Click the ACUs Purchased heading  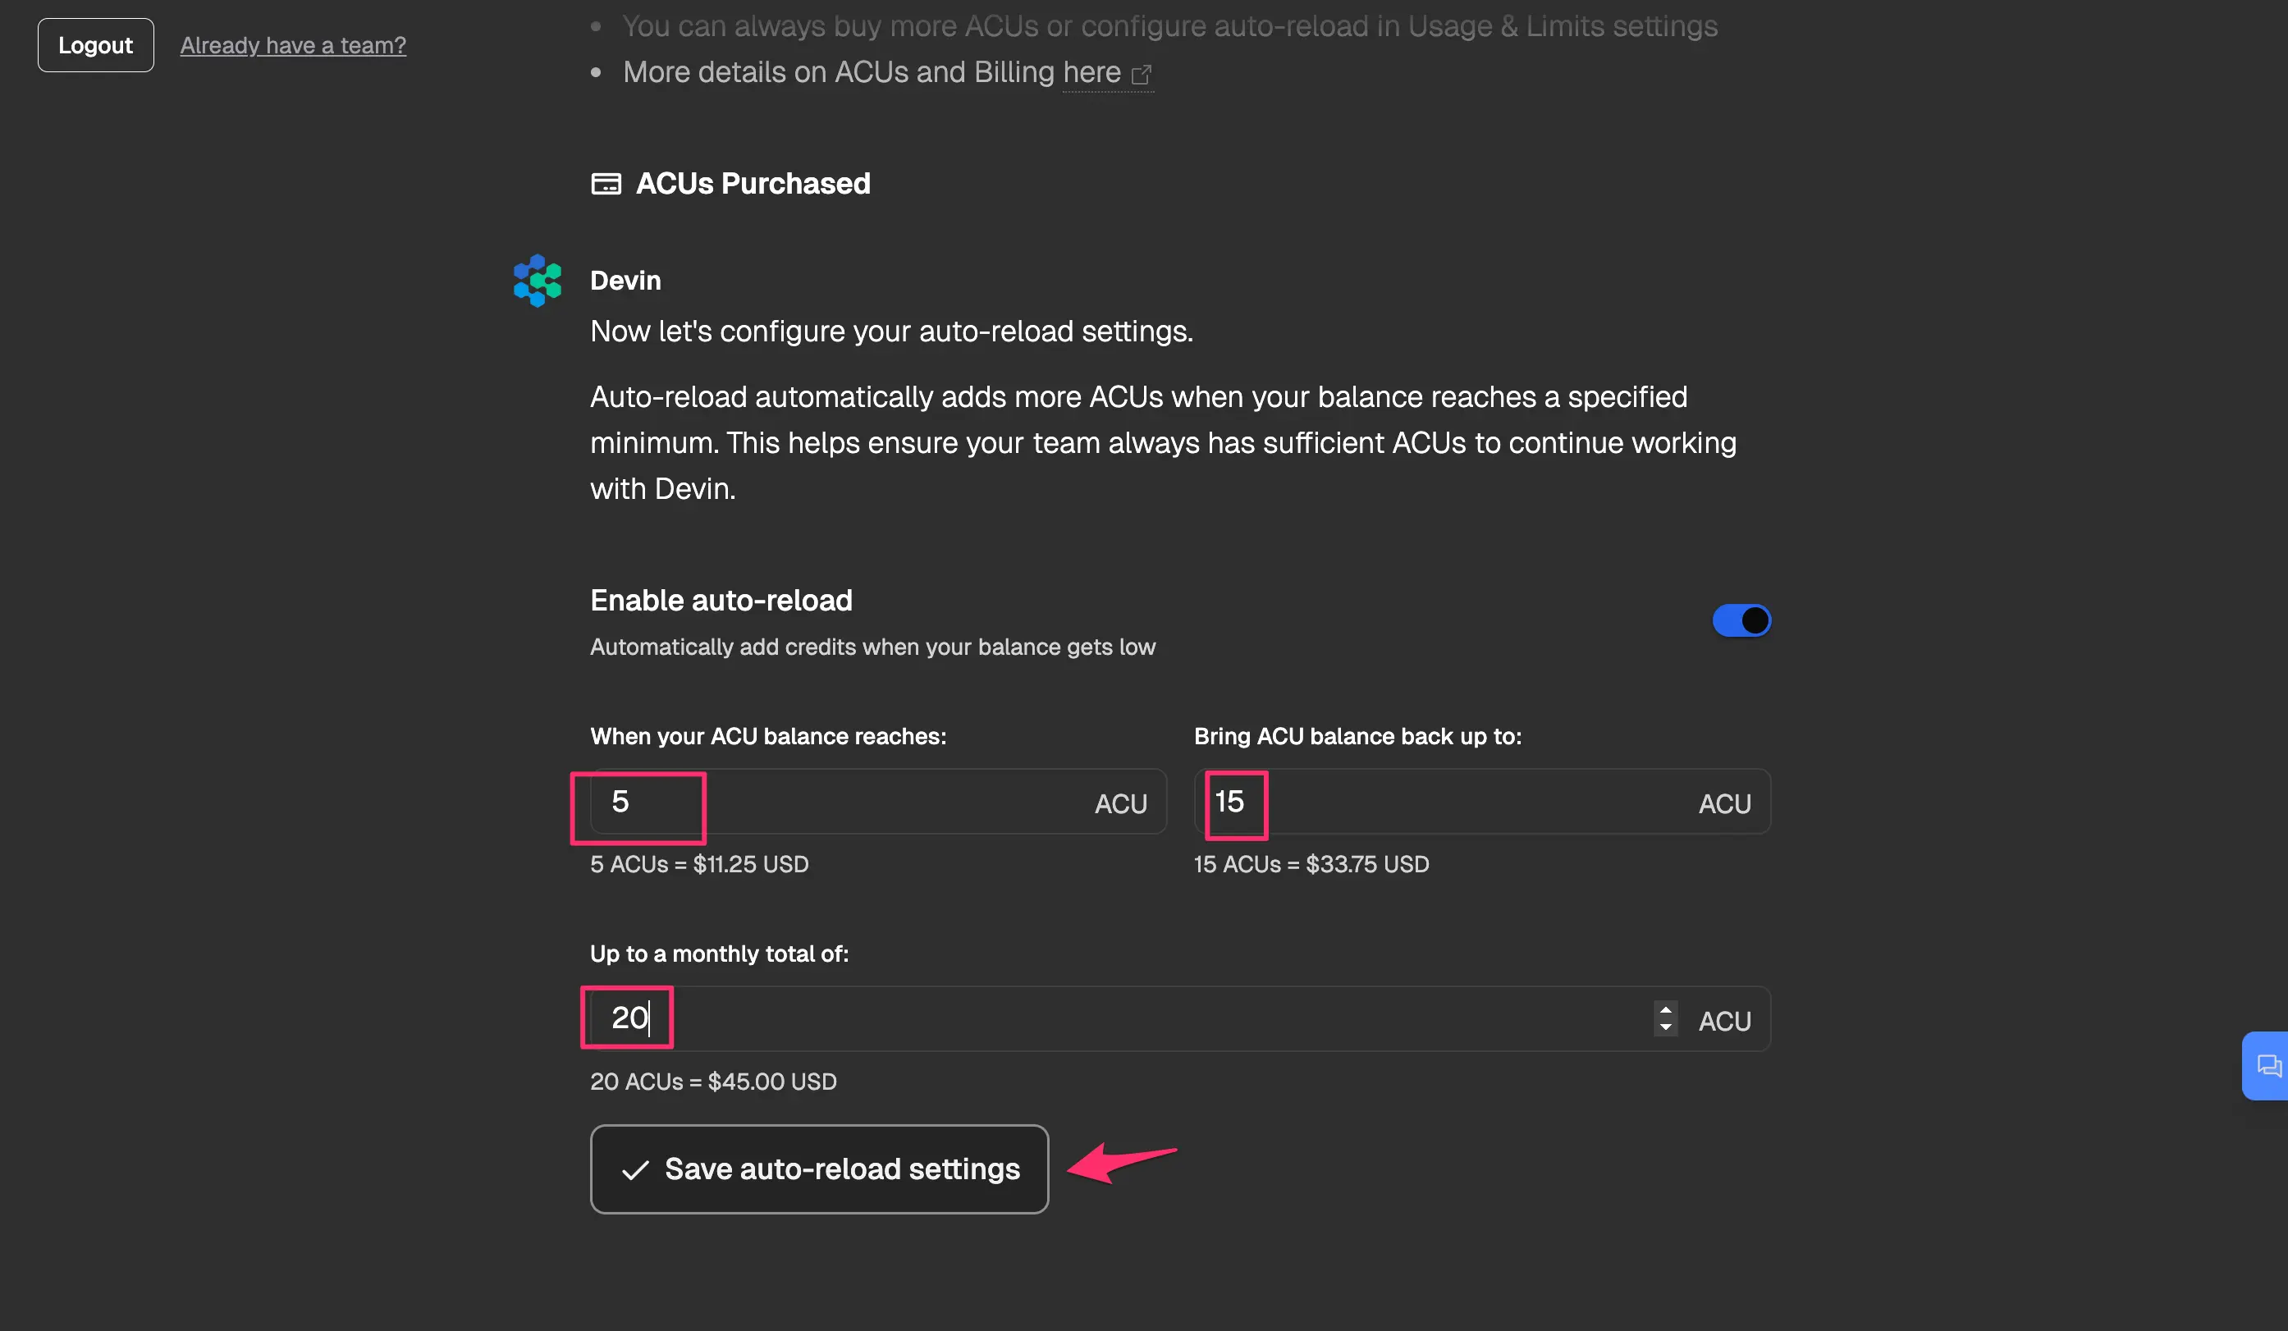pos(753,185)
